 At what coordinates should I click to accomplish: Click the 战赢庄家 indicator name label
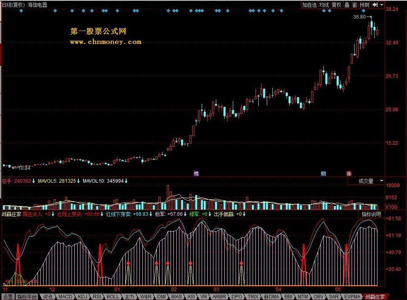pyautogui.click(x=12, y=214)
